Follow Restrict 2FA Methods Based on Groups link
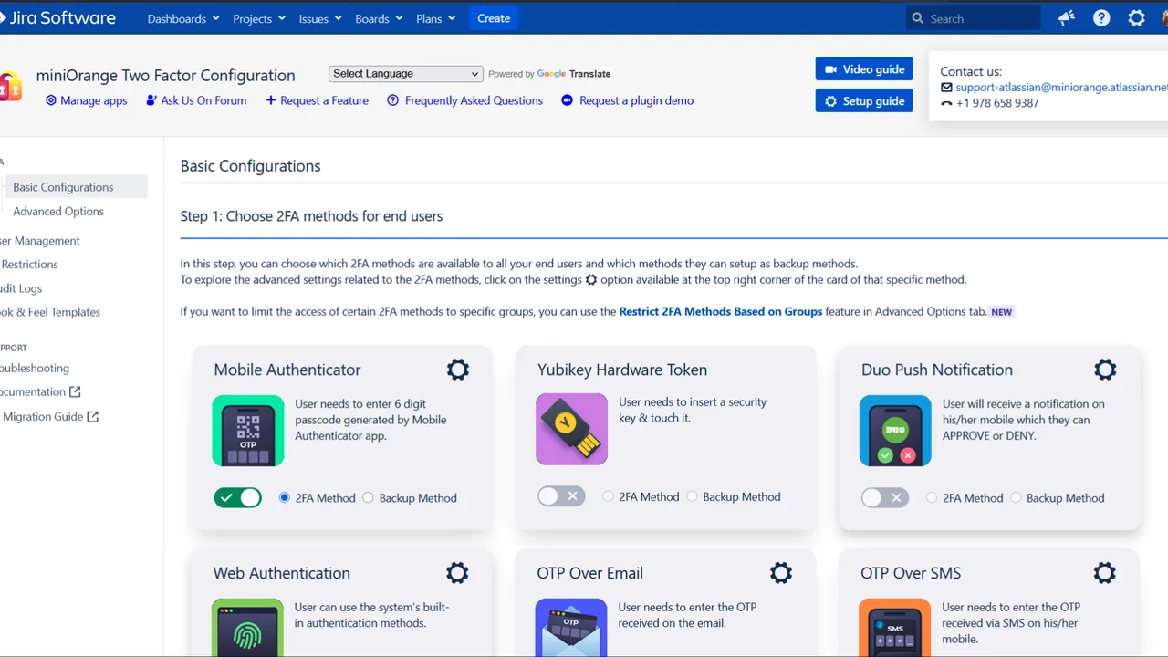This screenshot has width=1168, height=657. (721, 311)
